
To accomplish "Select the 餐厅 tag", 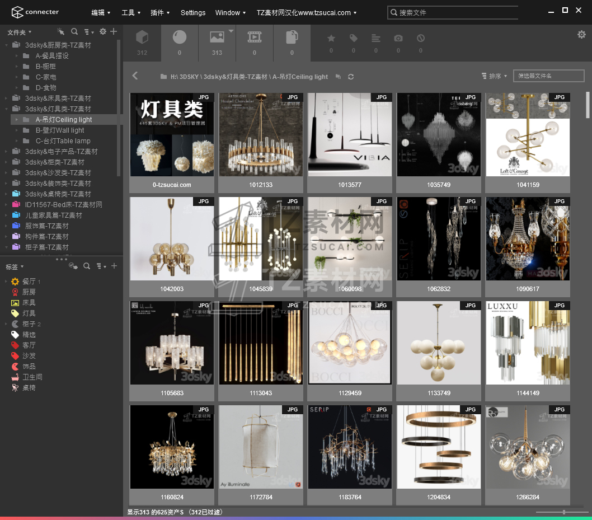I will coord(29,282).
